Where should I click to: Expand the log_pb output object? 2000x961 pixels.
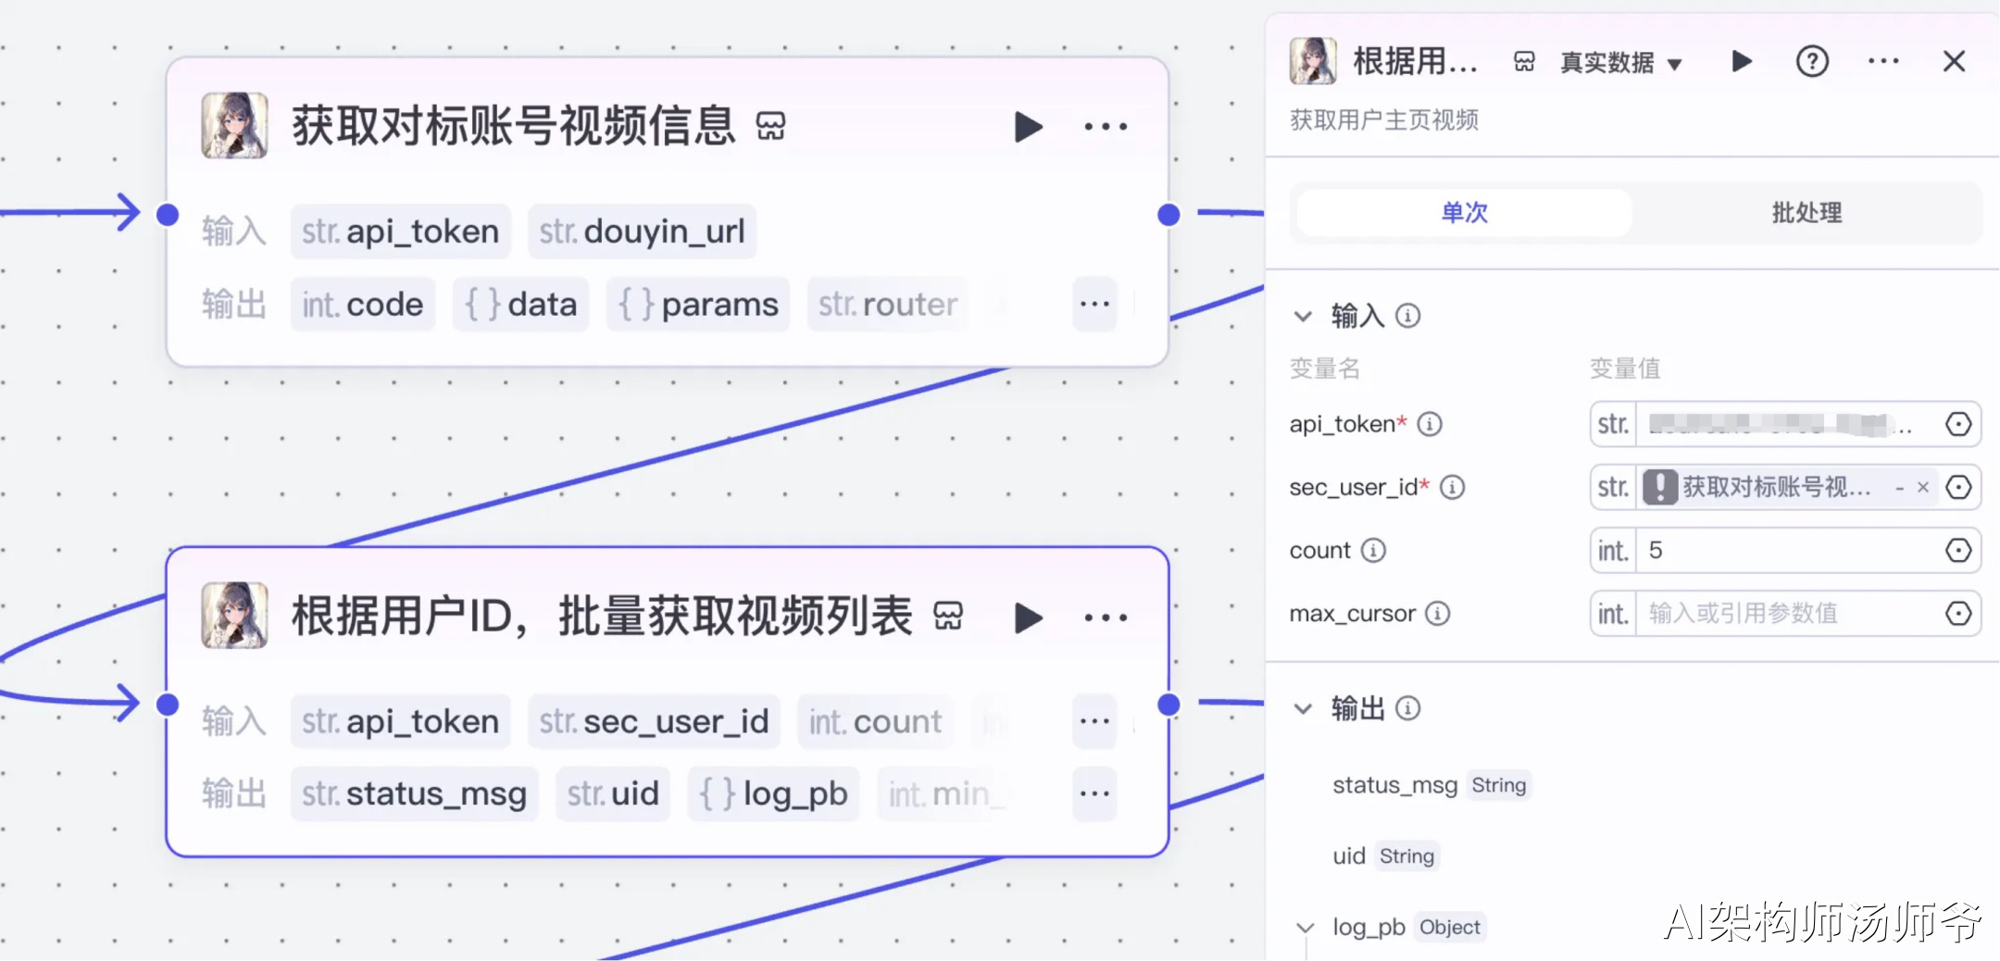coord(1306,928)
